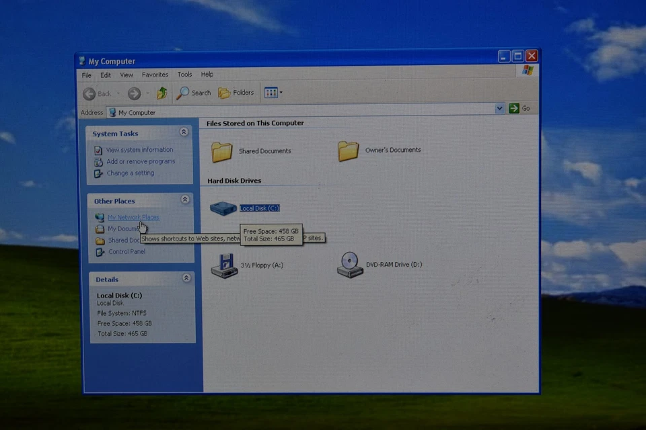Click the Go button beside the address bar
This screenshot has width=646, height=430.
click(515, 107)
